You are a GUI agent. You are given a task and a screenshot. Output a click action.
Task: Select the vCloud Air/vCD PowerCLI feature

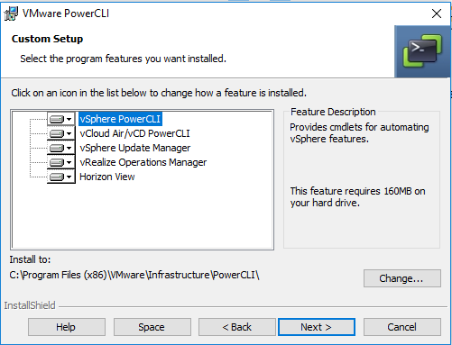click(x=134, y=133)
